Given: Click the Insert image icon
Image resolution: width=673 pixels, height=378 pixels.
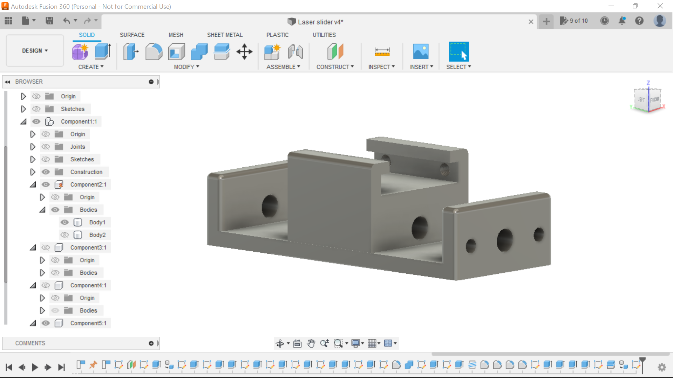Looking at the screenshot, I should (421, 52).
